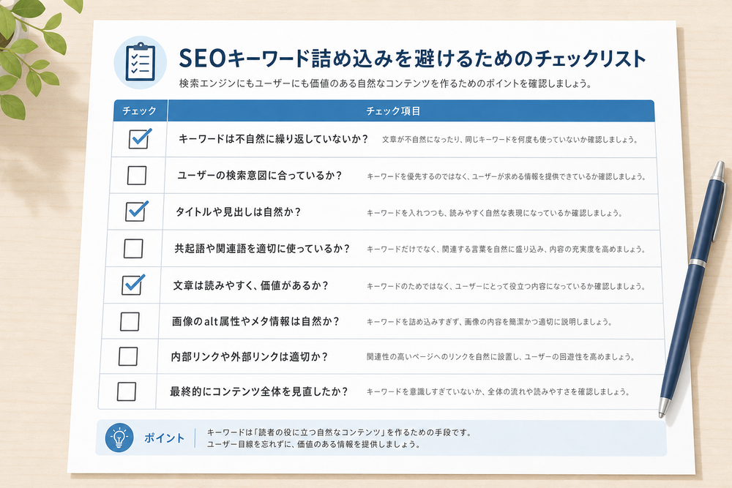Click the ポイント label in the footer
Viewport: 732px width, 488px height.
(164, 438)
